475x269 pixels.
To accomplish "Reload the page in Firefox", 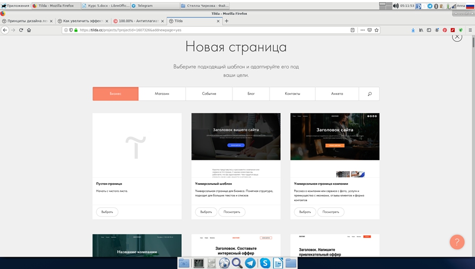I will (21, 30).
